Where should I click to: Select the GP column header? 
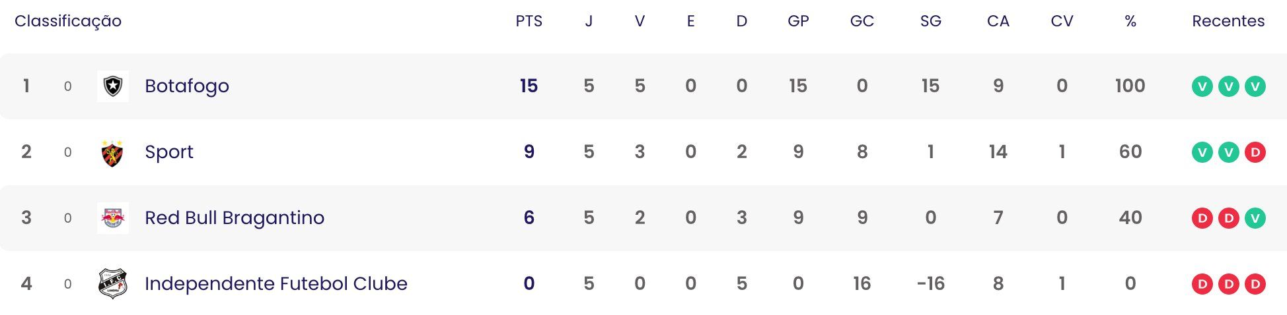(798, 21)
